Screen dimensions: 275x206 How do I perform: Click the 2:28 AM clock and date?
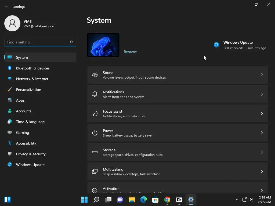[264, 200]
